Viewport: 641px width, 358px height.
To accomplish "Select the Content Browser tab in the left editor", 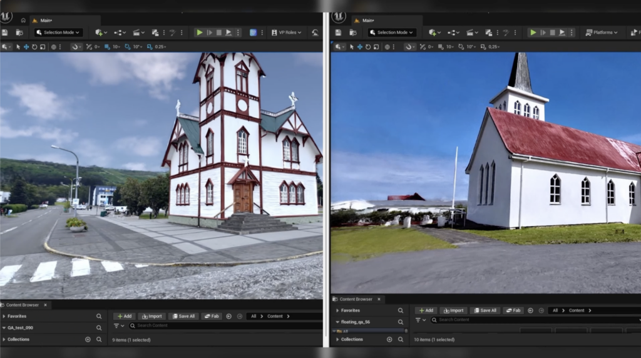I will [x=23, y=305].
